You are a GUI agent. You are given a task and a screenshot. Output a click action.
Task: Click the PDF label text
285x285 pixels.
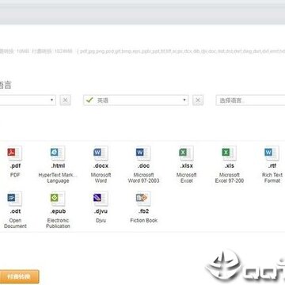[x=15, y=175]
